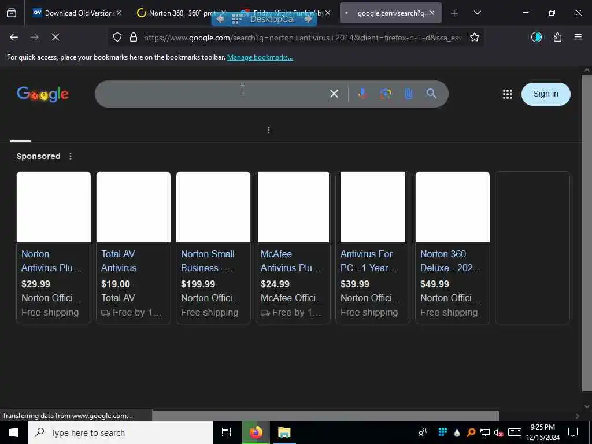This screenshot has width=592, height=444.
Task: Click the horizontal page scrollbar
Action: pos(325,416)
